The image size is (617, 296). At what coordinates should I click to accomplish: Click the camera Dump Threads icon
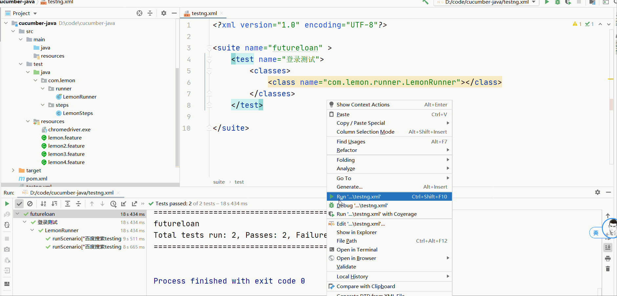pos(7,250)
